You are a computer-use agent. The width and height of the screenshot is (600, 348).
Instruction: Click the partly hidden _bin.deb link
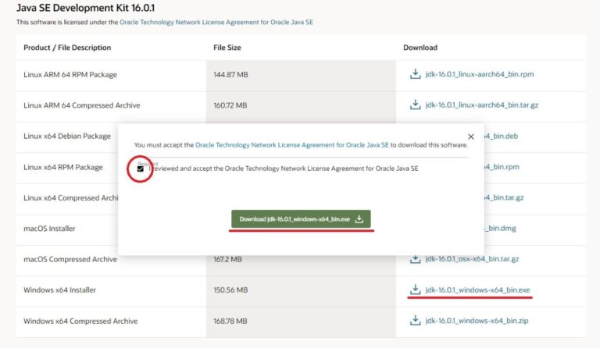click(x=502, y=136)
